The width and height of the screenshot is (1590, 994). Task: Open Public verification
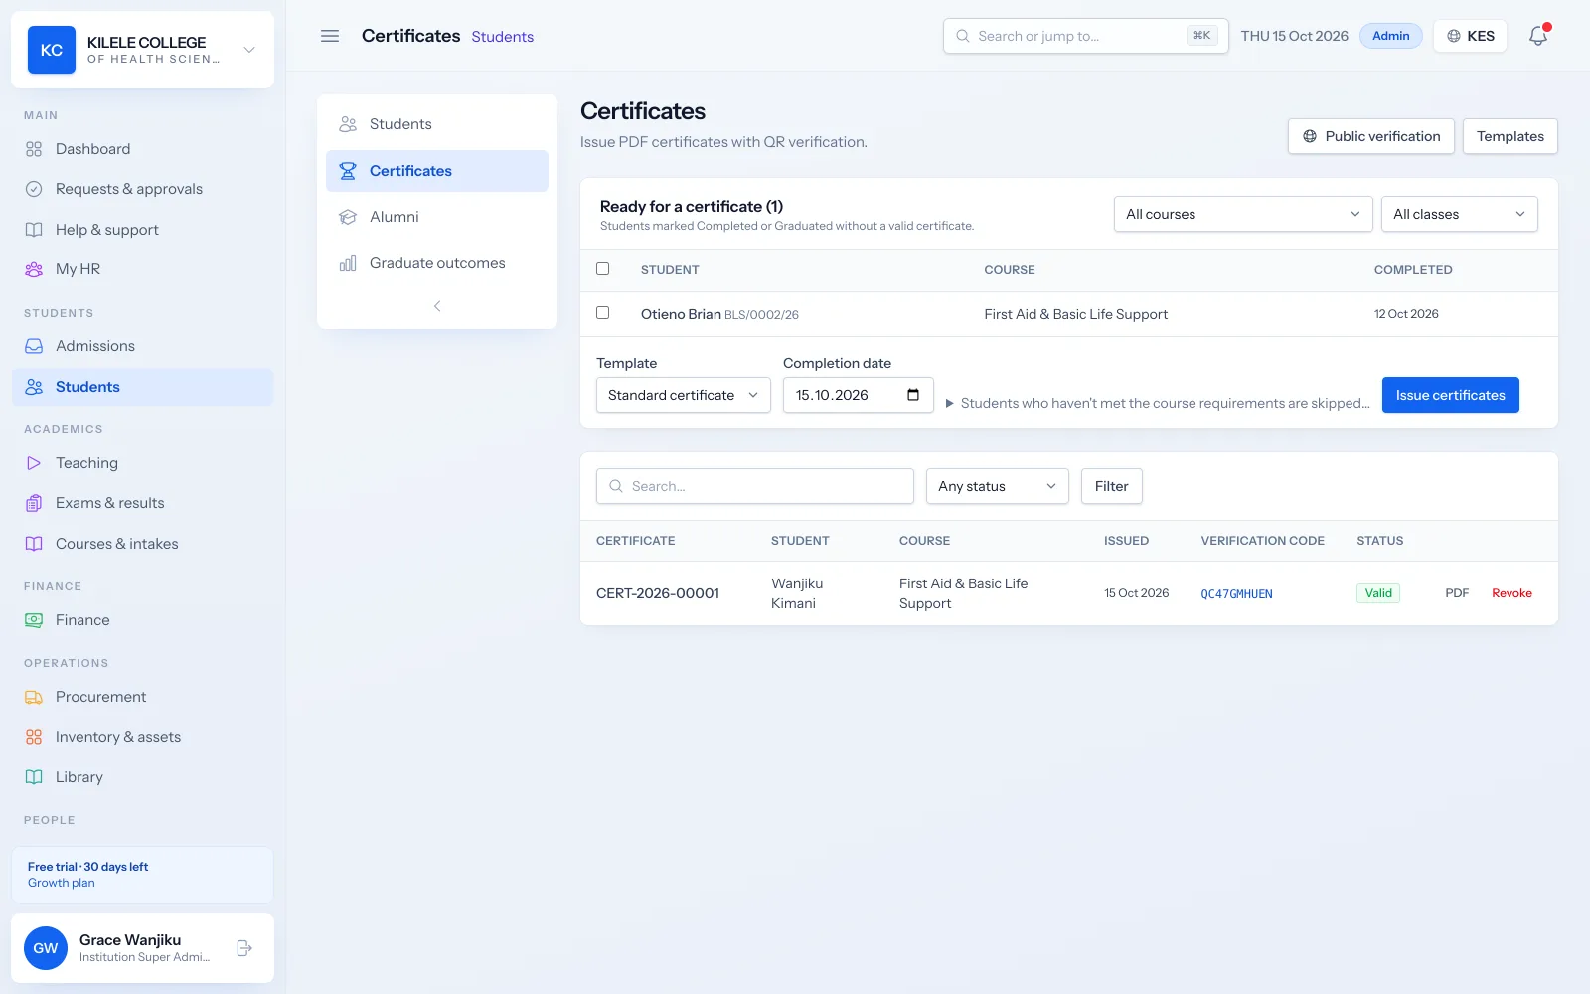click(x=1371, y=136)
